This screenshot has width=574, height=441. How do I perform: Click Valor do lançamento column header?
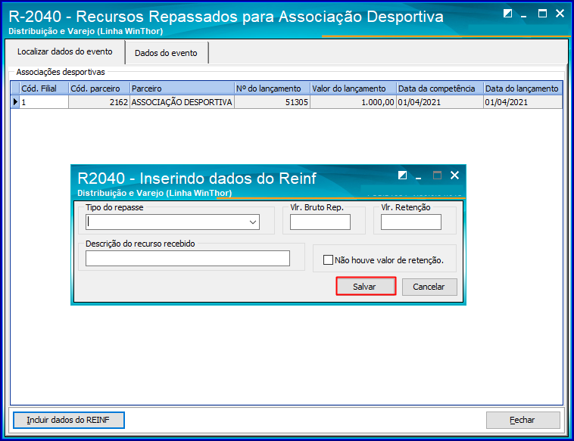[353, 89]
